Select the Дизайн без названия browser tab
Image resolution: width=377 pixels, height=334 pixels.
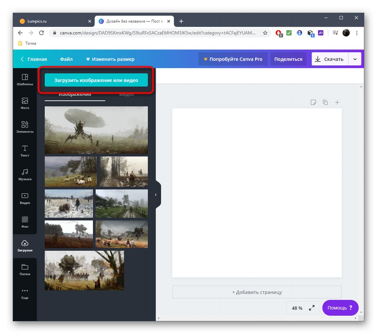point(134,21)
